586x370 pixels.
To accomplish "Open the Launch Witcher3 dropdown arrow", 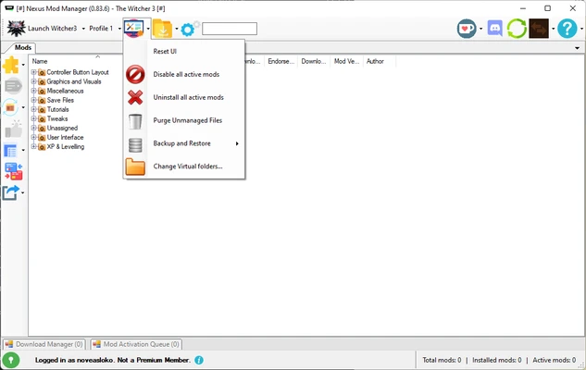I will tap(83, 29).
